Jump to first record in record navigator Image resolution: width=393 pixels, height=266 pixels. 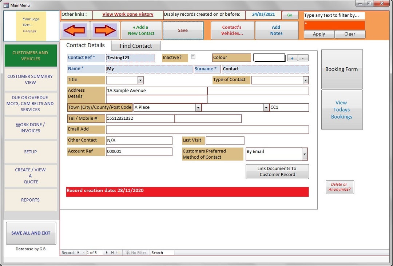click(x=78, y=252)
